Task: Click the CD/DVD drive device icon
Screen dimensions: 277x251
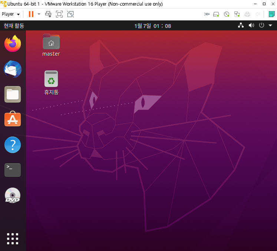Action: click(227, 14)
